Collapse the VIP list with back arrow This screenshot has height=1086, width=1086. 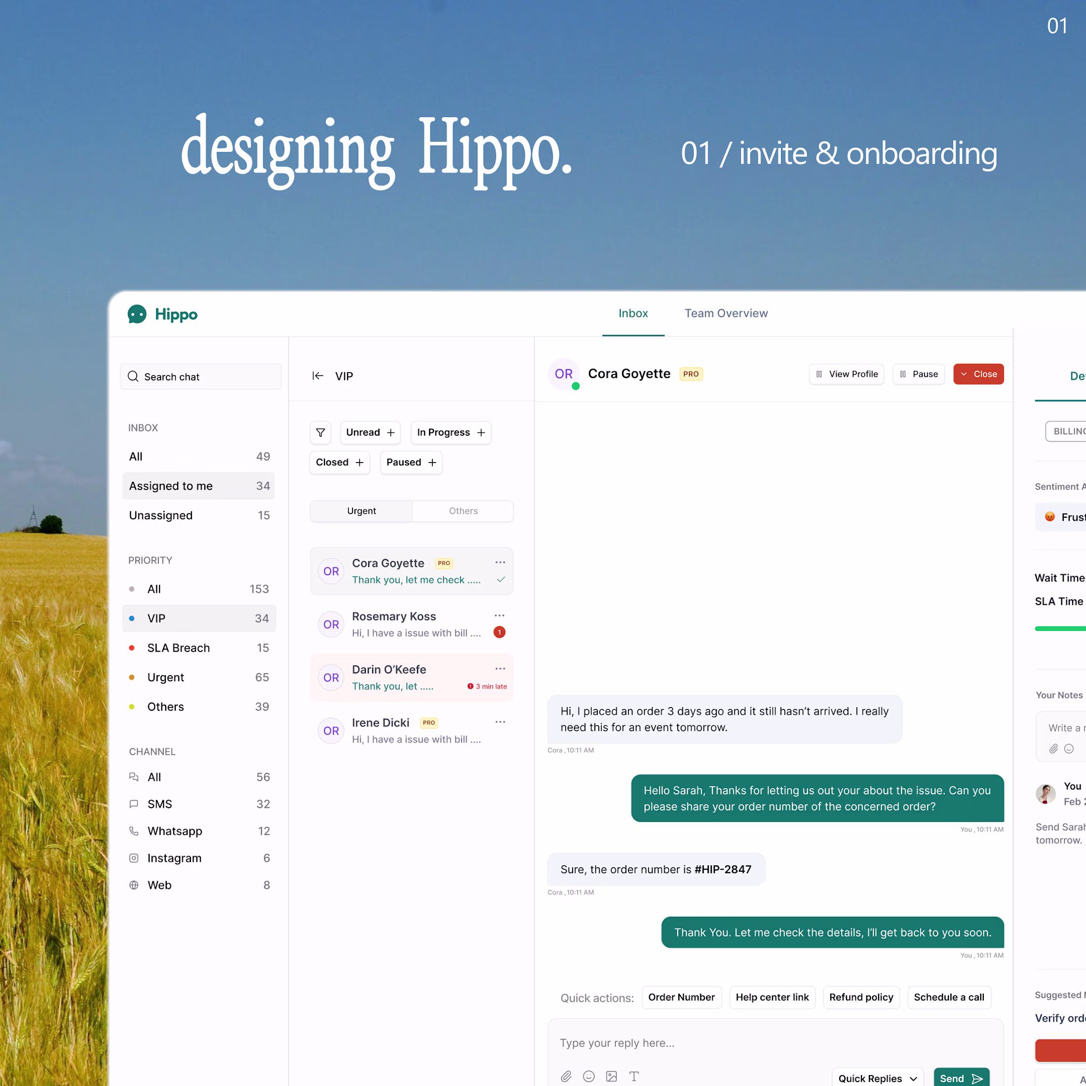tap(317, 376)
